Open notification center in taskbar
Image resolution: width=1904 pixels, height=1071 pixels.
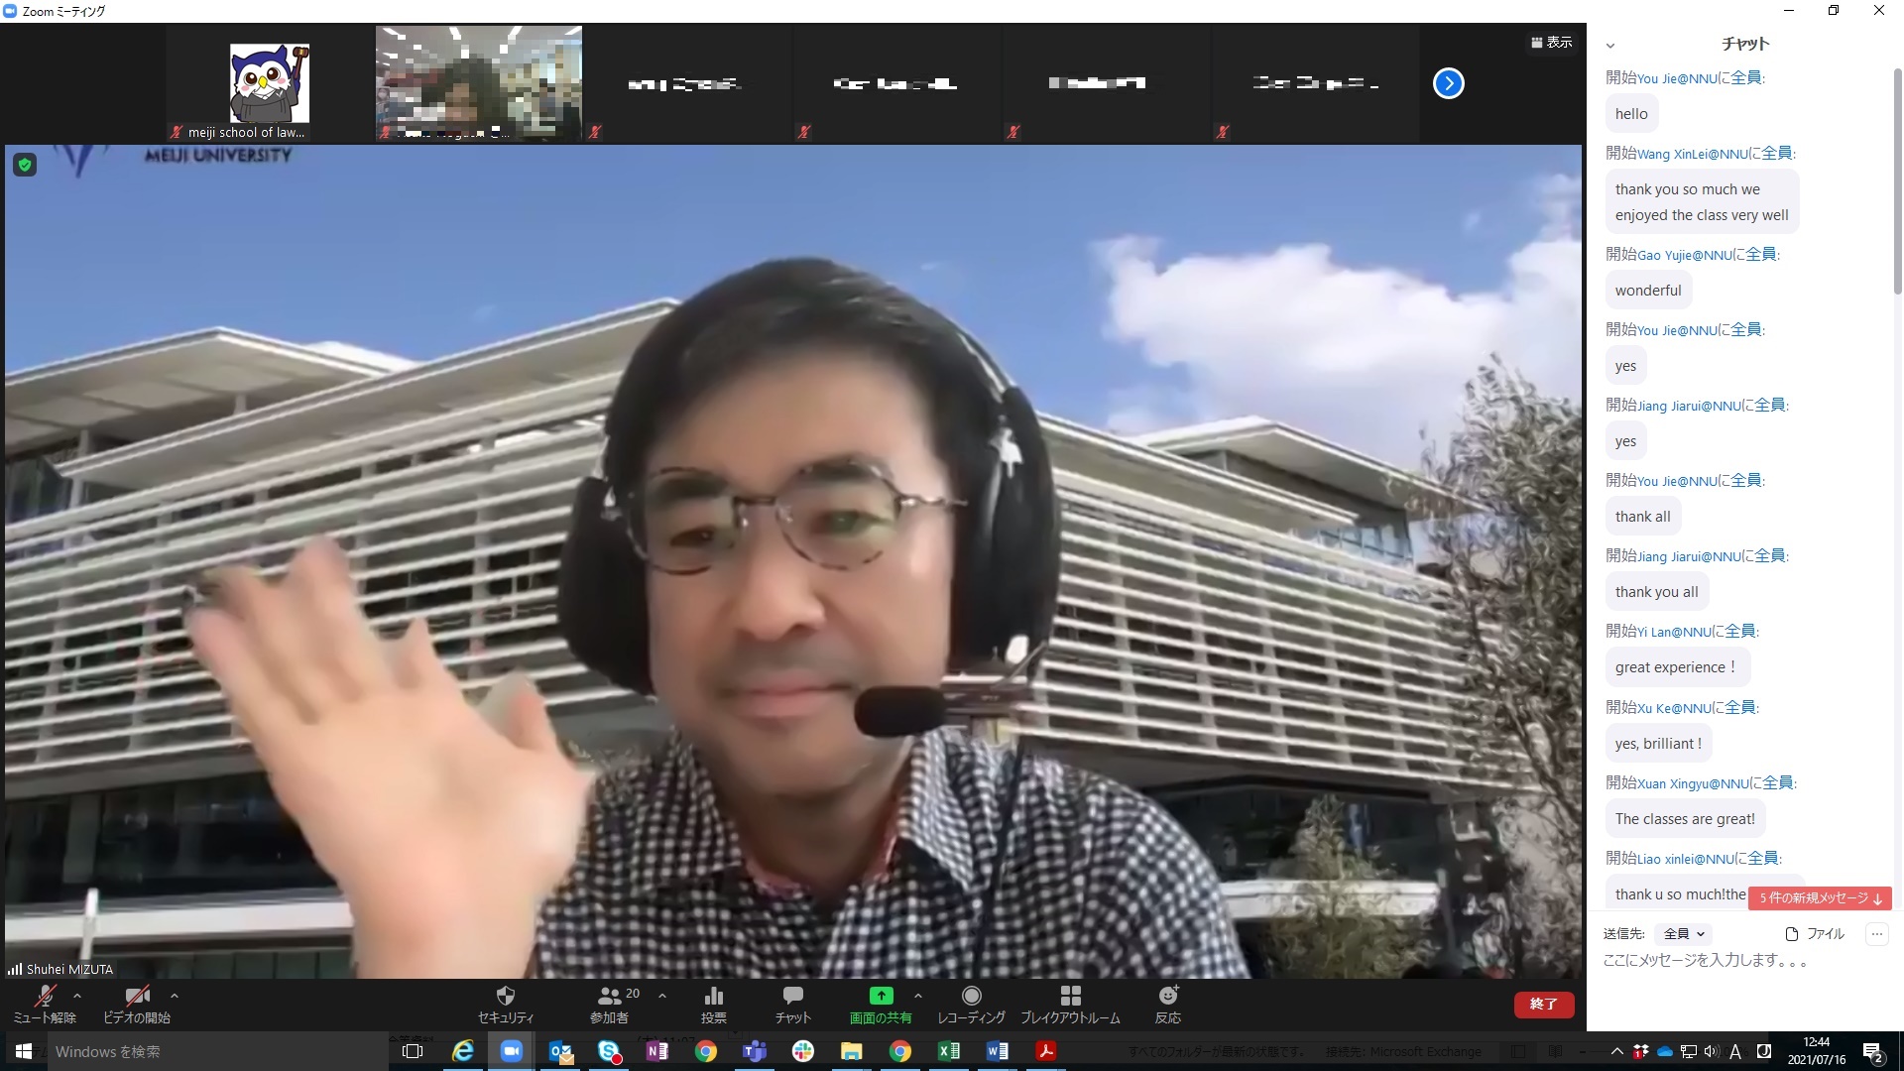(x=1872, y=1052)
